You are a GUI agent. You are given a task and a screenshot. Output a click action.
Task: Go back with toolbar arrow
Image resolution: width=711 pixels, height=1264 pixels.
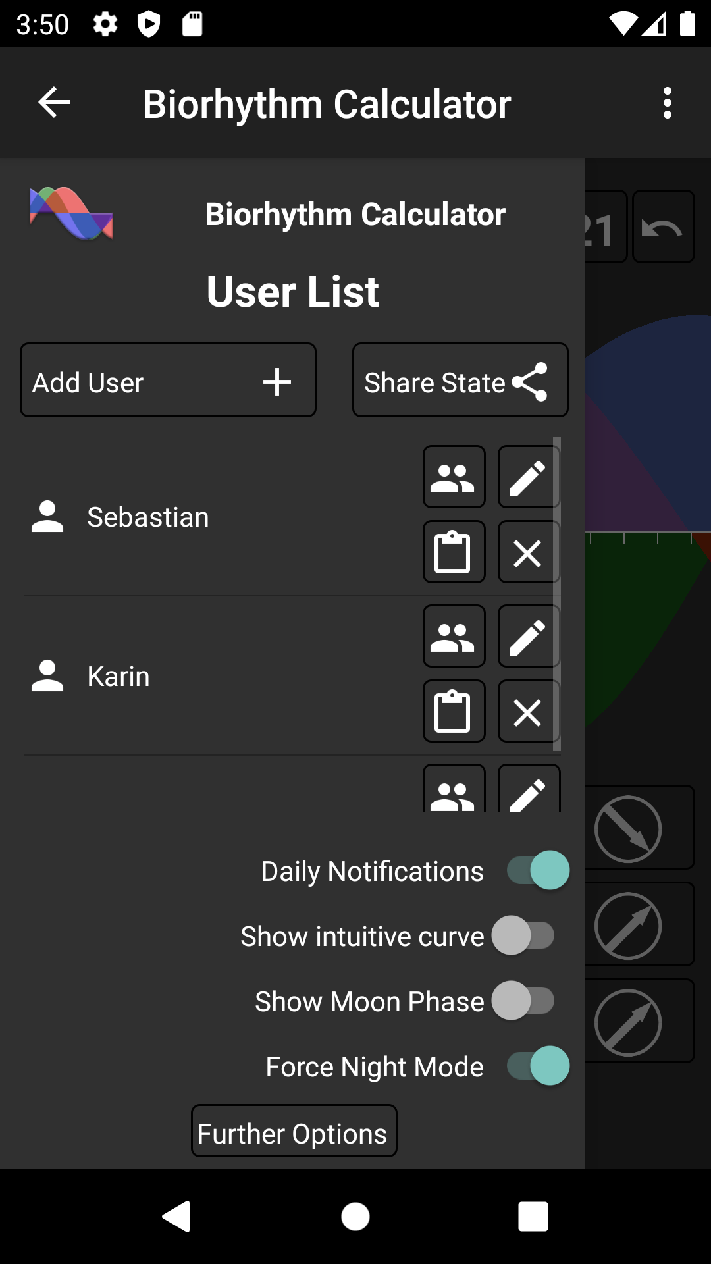[54, 103]
